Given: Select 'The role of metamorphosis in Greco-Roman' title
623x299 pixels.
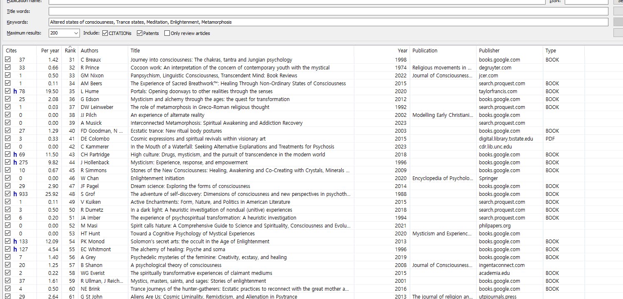Looking at the screenshot, I should point(200,107).
